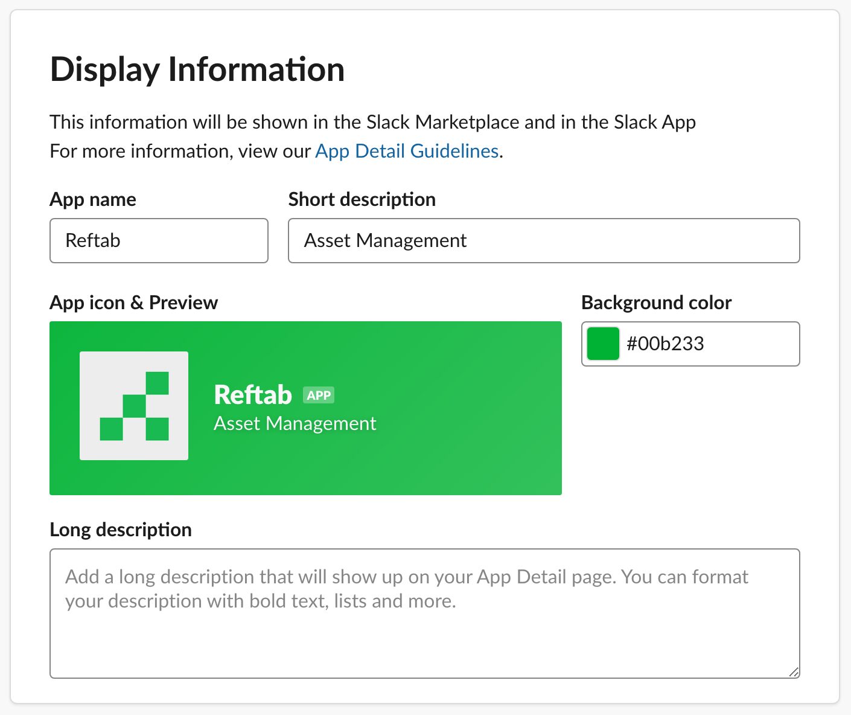Click the bold Reftab title in preview
The height and width of the screenshot is (715, 851).
coord(253,395)
